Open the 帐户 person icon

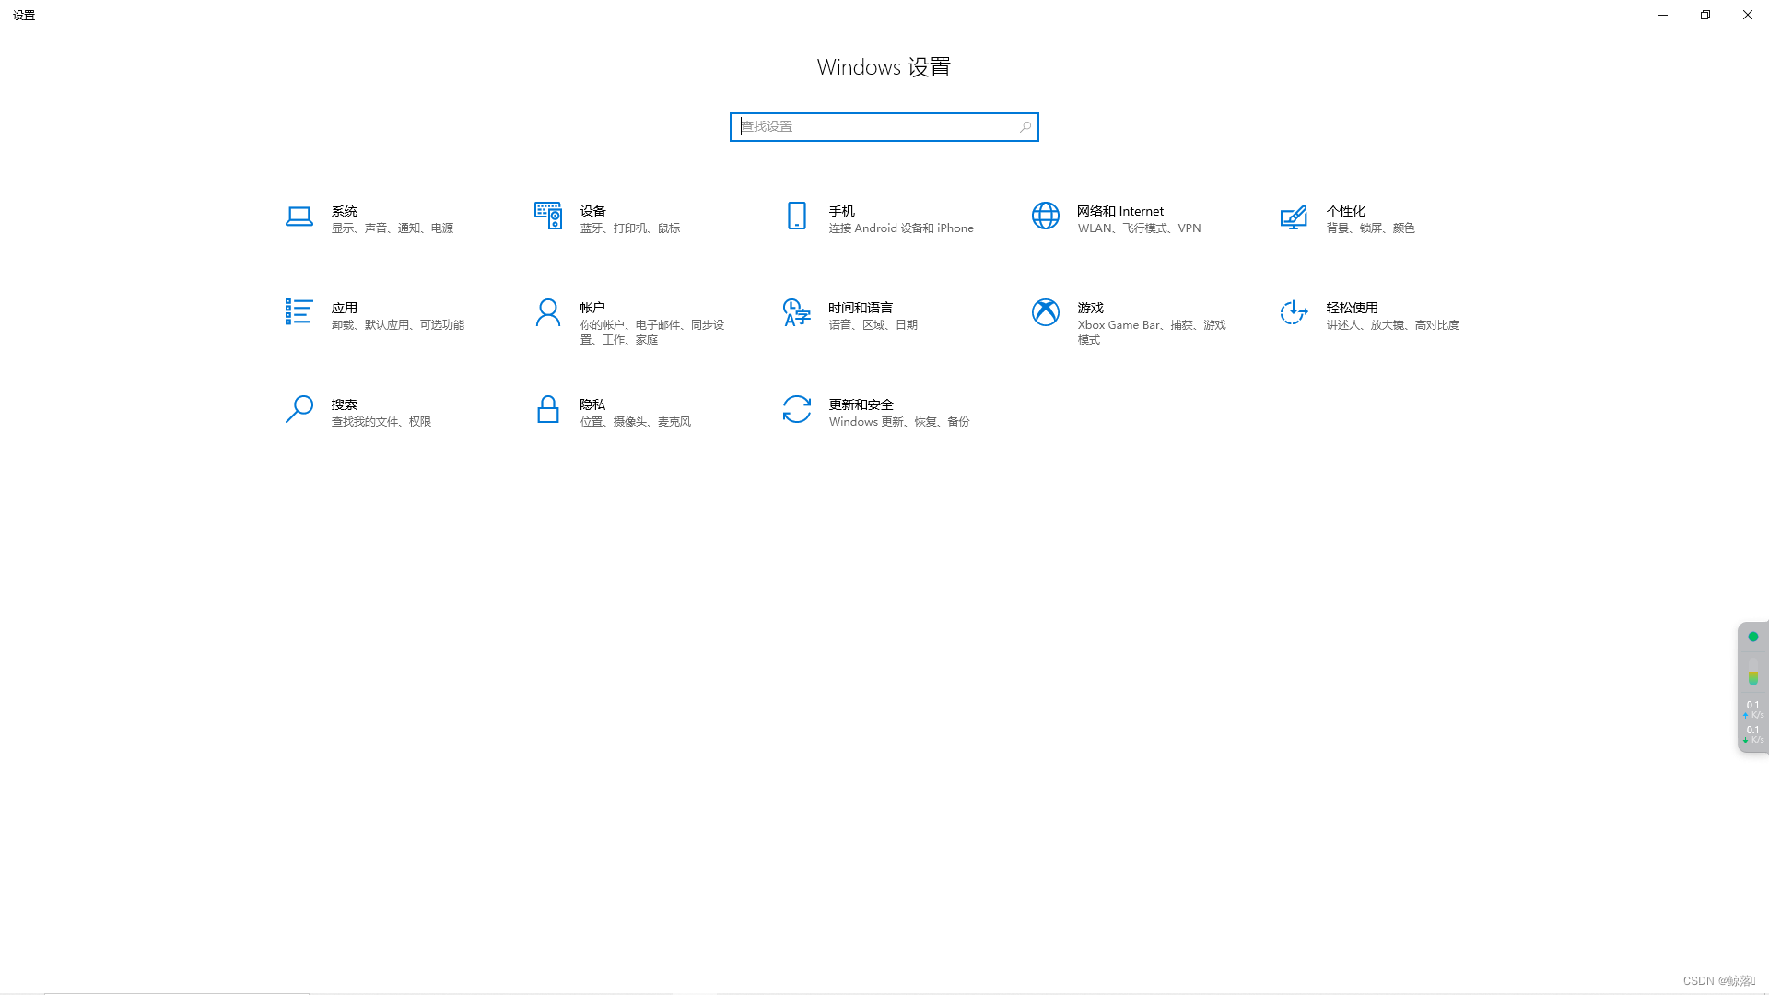(548, 313)
